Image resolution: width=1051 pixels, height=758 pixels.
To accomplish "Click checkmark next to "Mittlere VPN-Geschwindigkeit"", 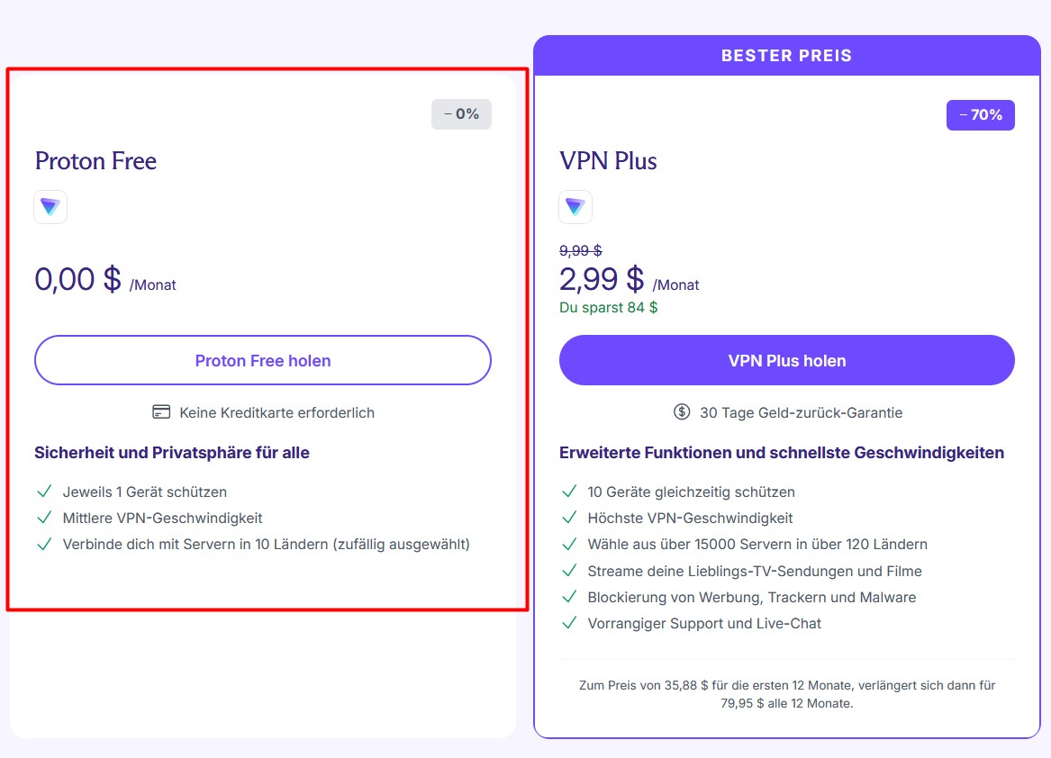I will (43, 518).
